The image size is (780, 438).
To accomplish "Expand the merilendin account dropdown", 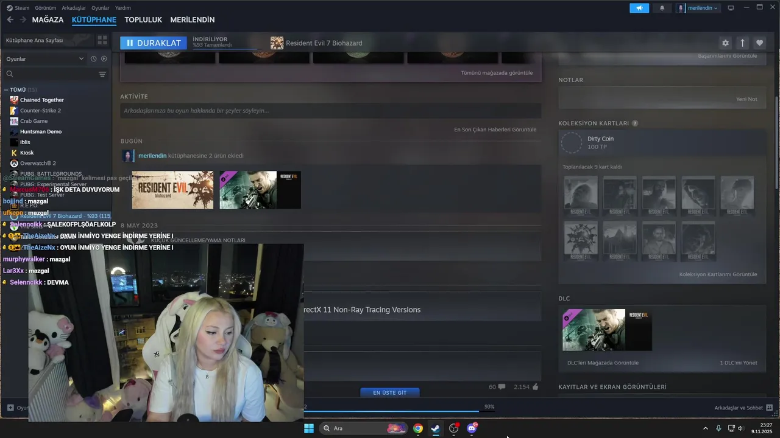I will [698, 8].
